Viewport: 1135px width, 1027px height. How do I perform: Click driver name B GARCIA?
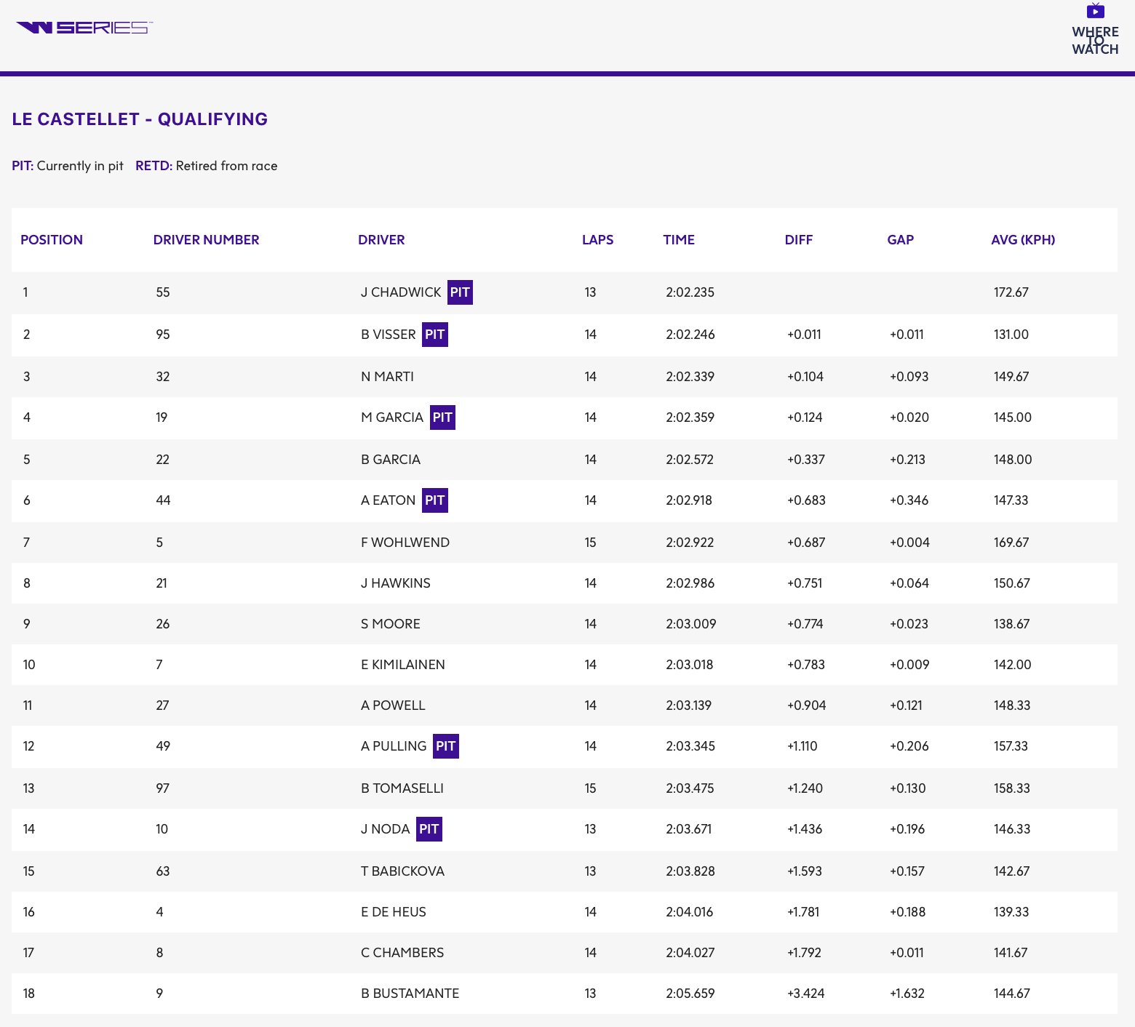click(391, 460)
